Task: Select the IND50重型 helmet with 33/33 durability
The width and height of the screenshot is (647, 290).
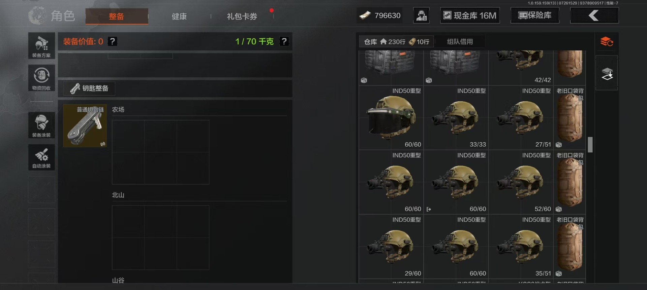Action: coord(456,118)
